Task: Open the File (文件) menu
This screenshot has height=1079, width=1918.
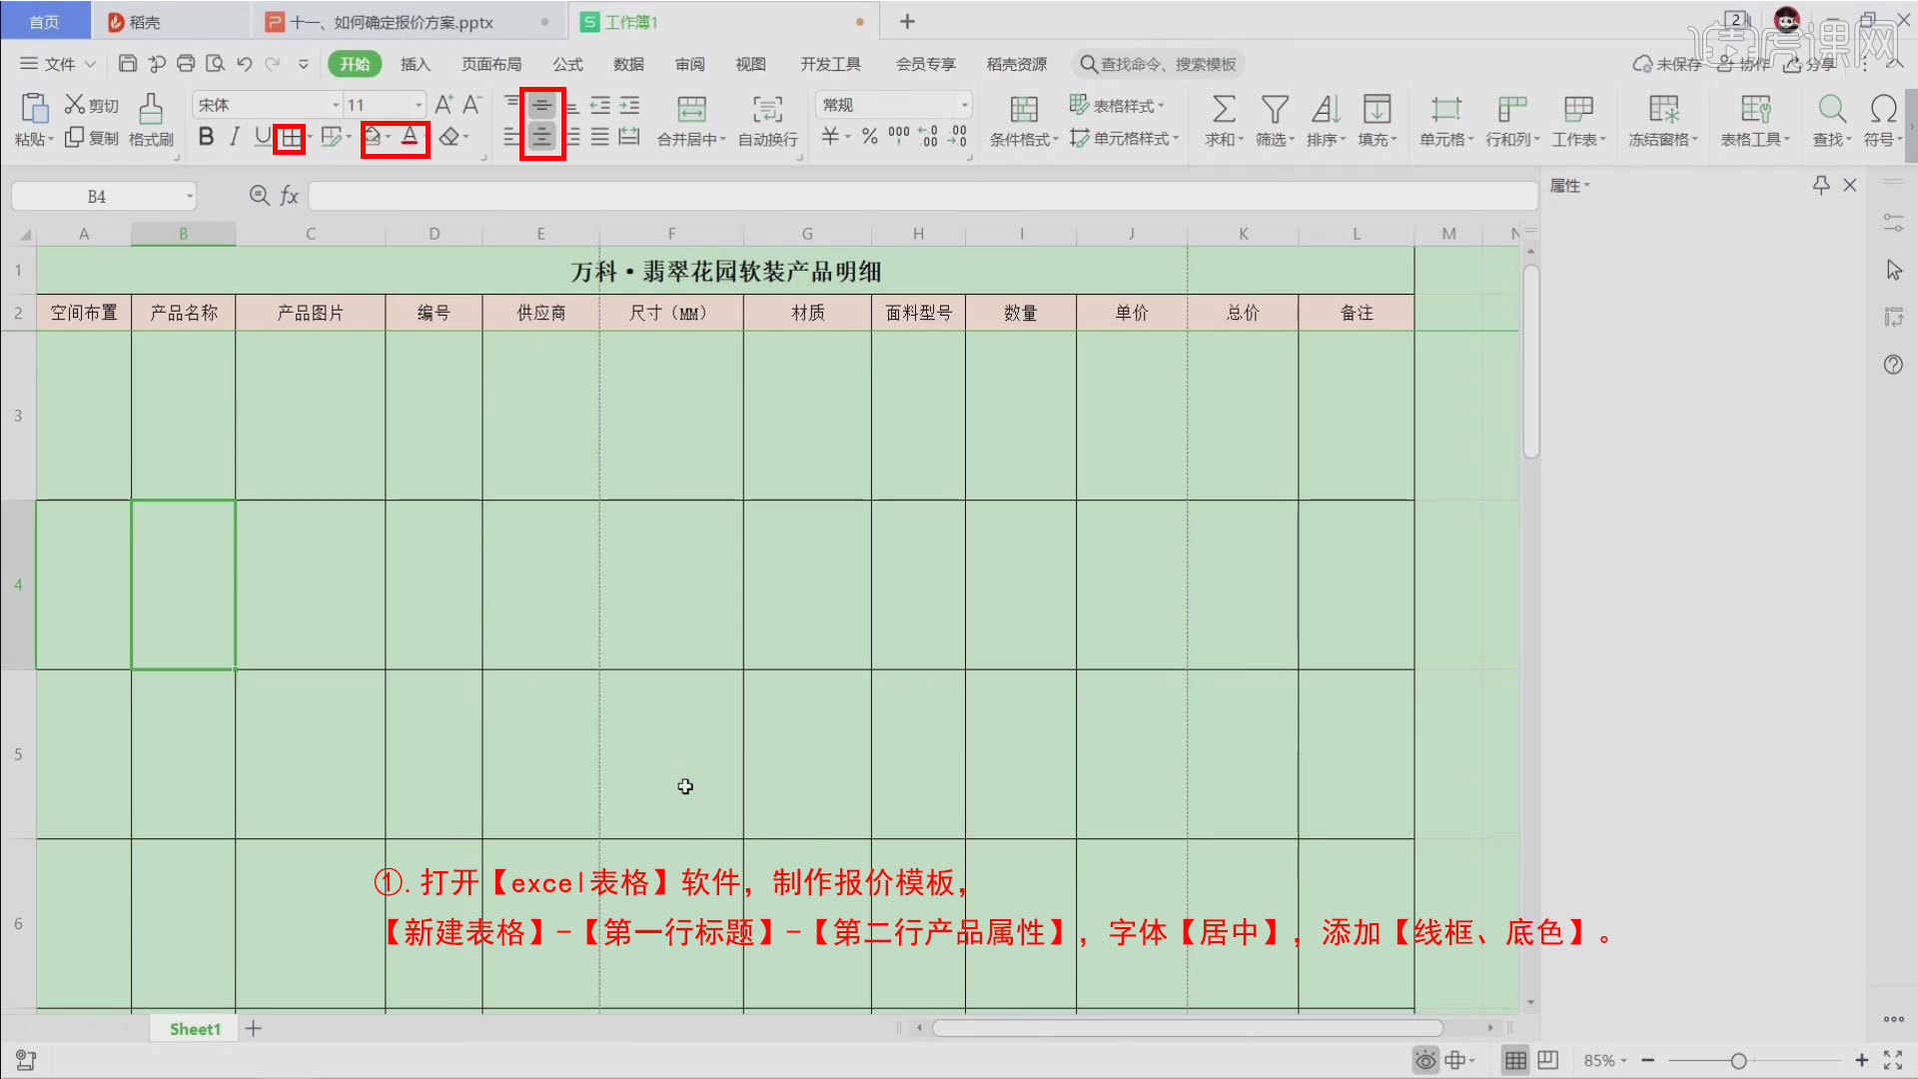Action: (58, 64)
